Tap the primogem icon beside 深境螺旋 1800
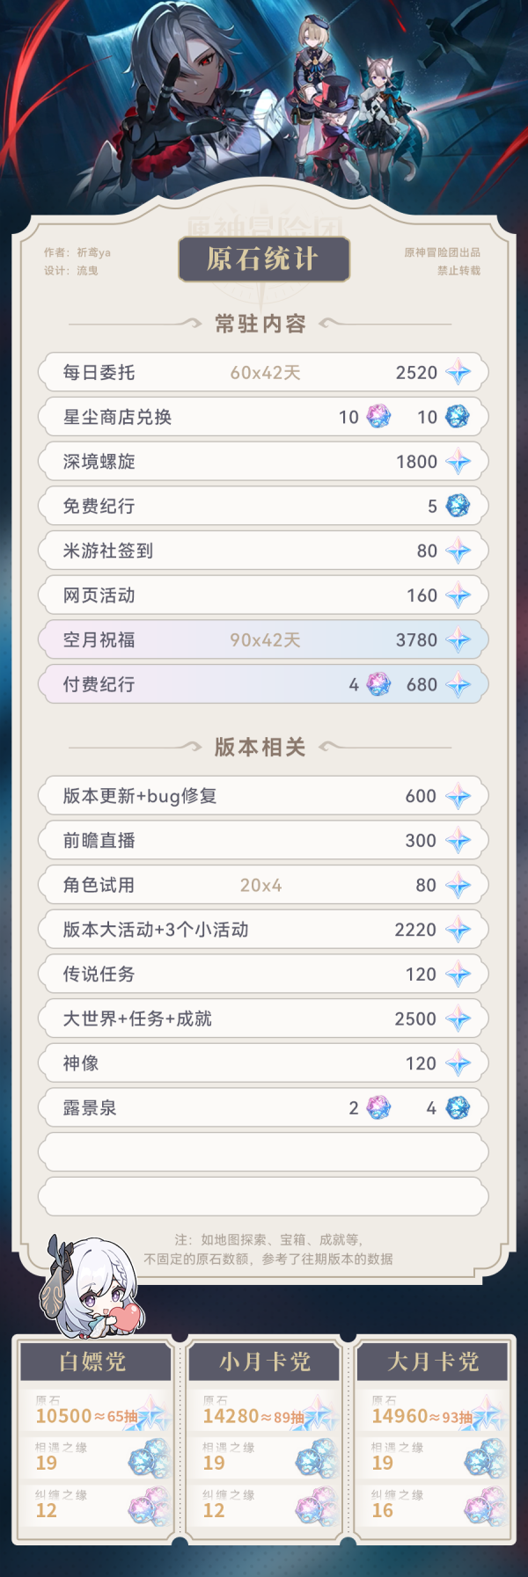The image size is (528, 1577). click(458, 462)
